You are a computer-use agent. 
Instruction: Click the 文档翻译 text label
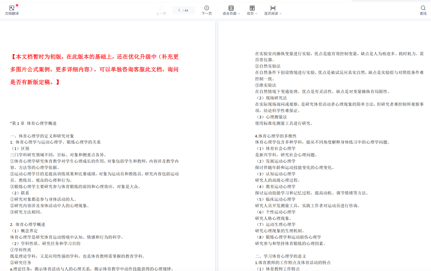pos(12,14)
